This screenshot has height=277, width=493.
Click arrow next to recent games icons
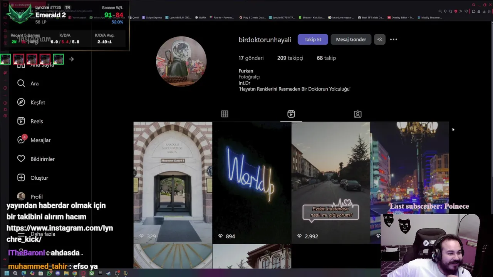pos(71,59)
